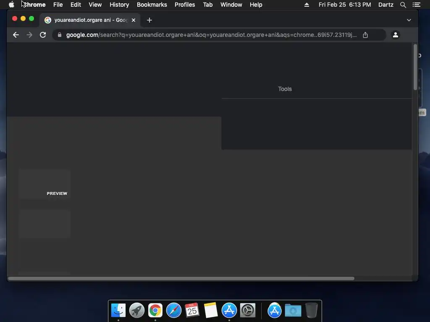430x322 pixels.
Task: Open App Store icon left of System Preferences
Action: pos(229,310)
